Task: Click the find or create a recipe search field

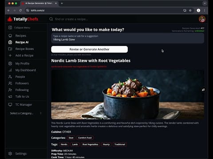Action: click(71, 19)
